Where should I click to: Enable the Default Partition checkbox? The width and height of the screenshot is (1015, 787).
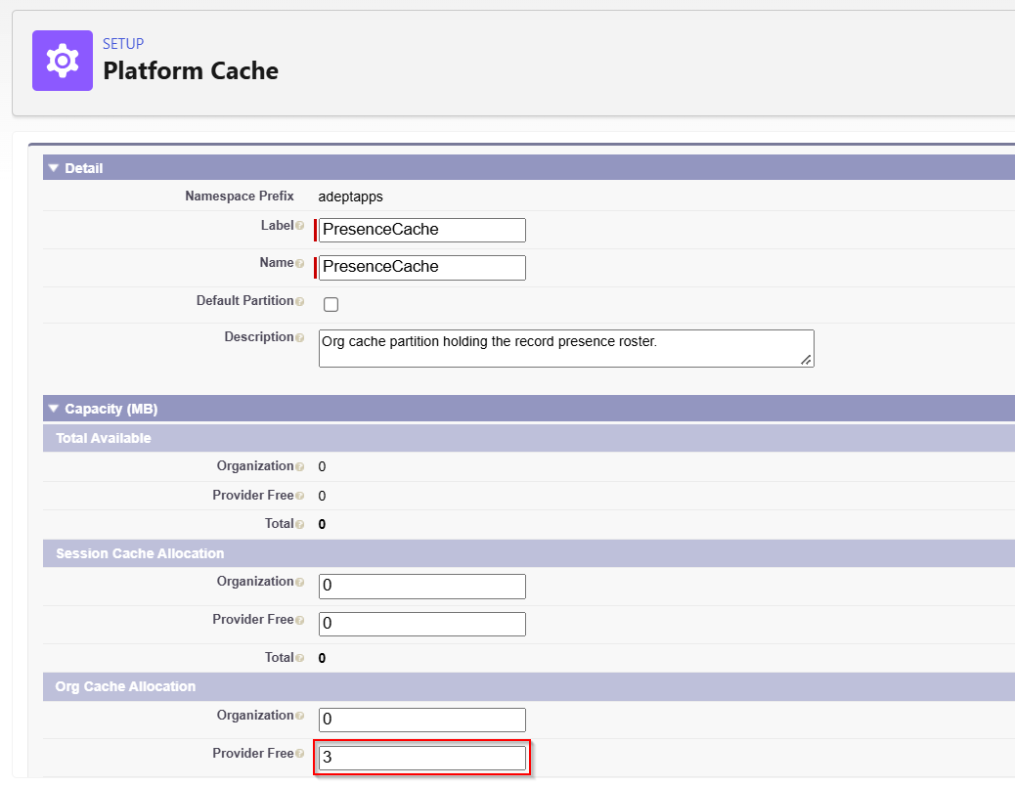[331, 304]
